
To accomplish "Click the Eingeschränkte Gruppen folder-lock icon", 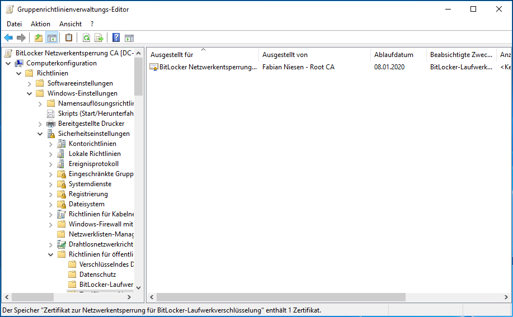I will pyautogui.click(x=61, y=174).
